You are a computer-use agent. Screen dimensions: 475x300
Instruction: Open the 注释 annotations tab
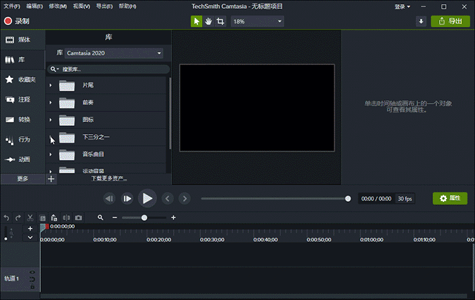click(22, 100)
